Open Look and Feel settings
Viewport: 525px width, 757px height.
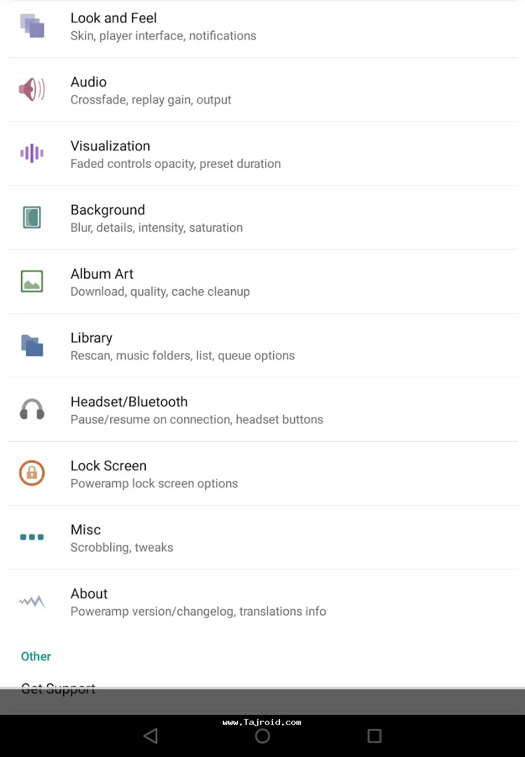163,27
